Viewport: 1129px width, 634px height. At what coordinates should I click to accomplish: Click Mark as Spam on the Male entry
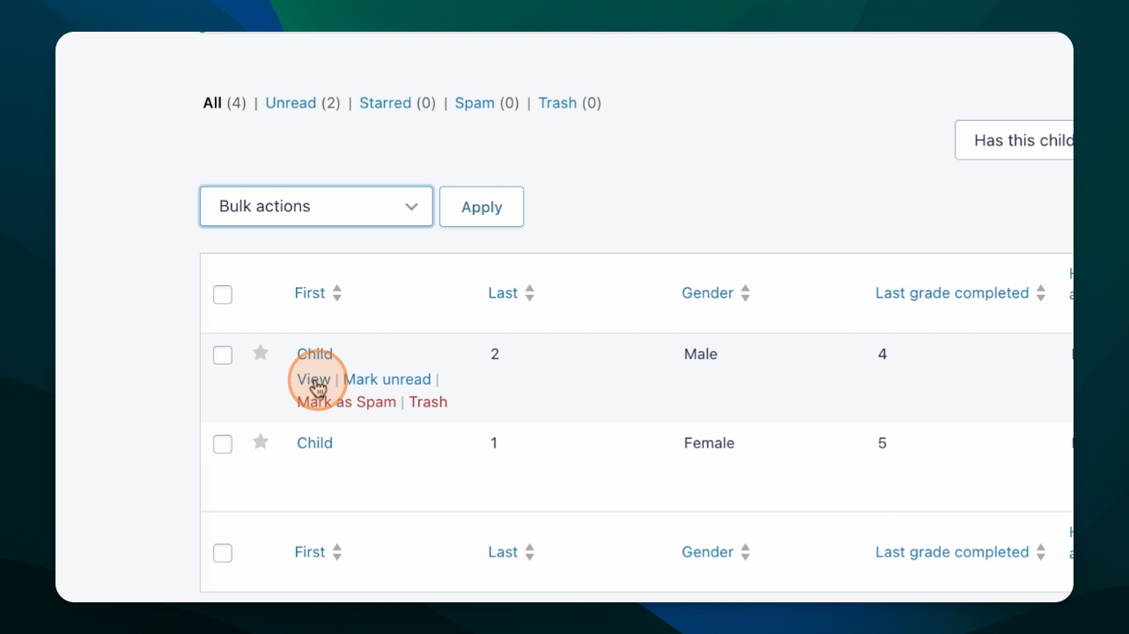[346, 402]
